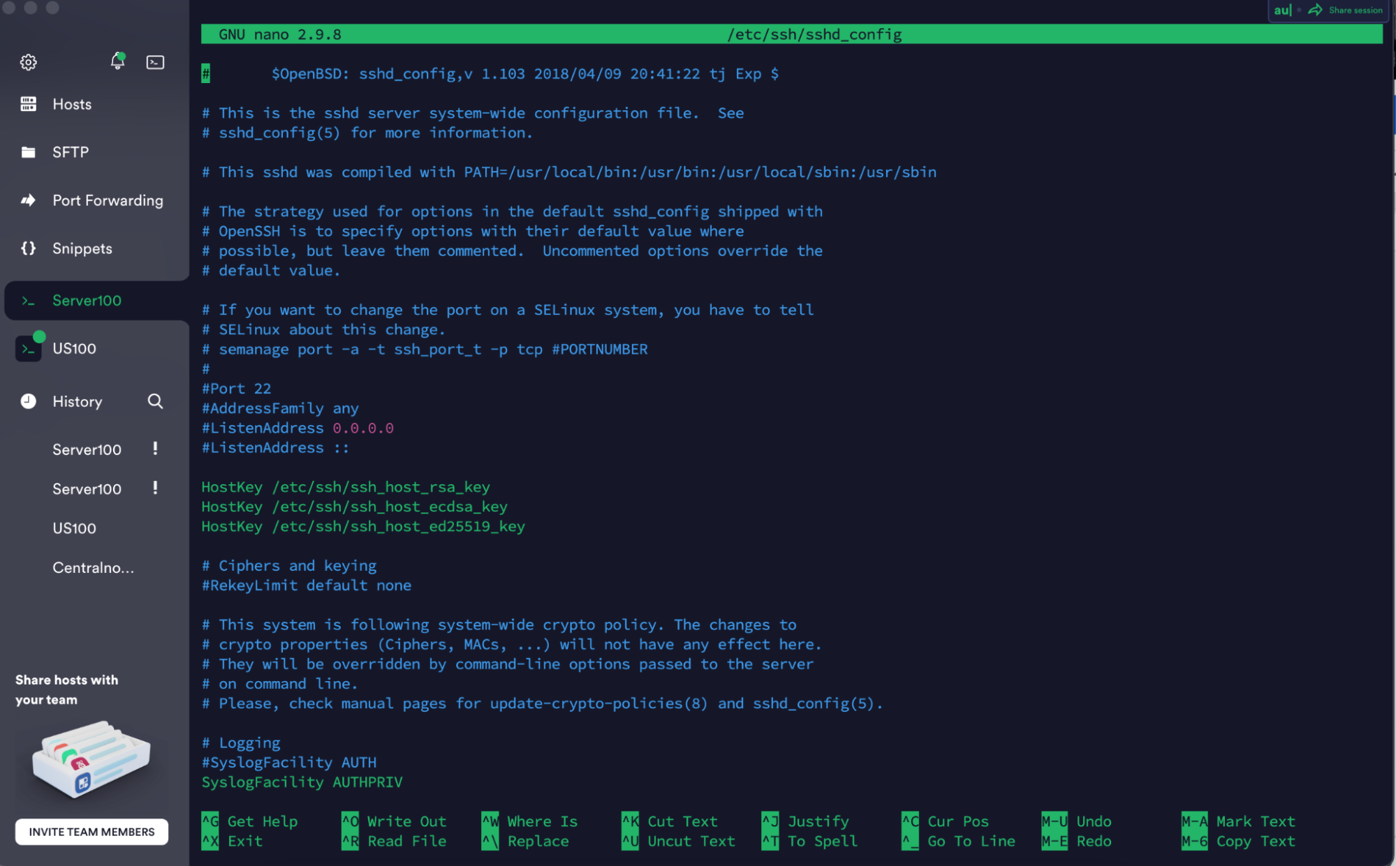Click the Invite Team Members button
1396x866 pixels.
[91, 832]
